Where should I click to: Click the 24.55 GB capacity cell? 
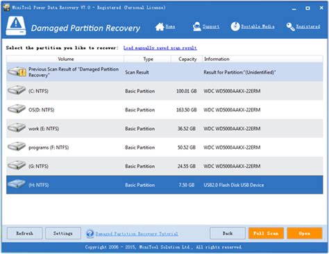[187, 166]
